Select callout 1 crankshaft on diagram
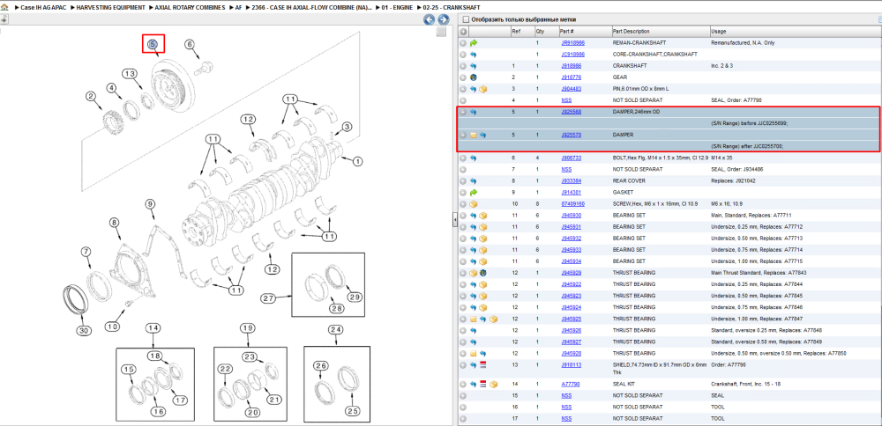This screenshot has height=426, width=882. click(x=357, y=161)
